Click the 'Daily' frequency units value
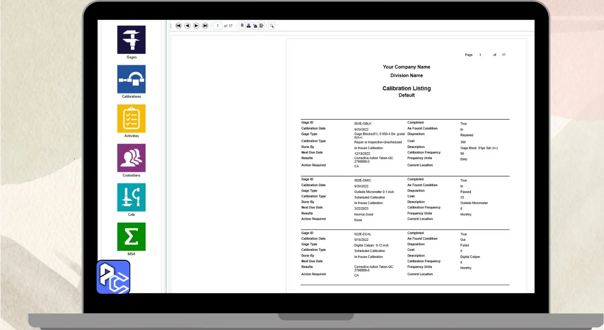The width and height of the screenshot is (604, 330). (464, 159)
